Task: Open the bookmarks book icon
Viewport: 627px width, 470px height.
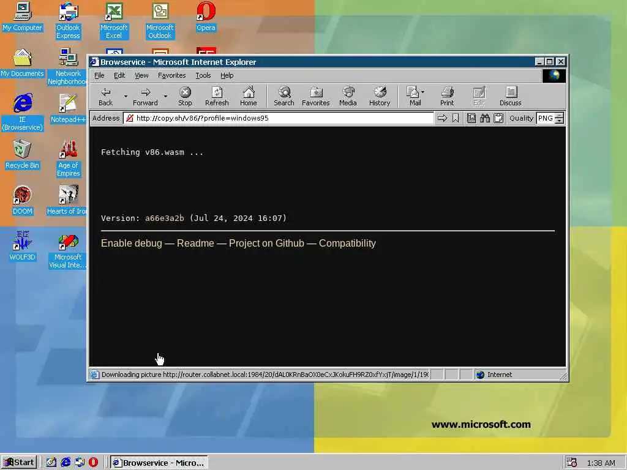Action: [471, 118]
